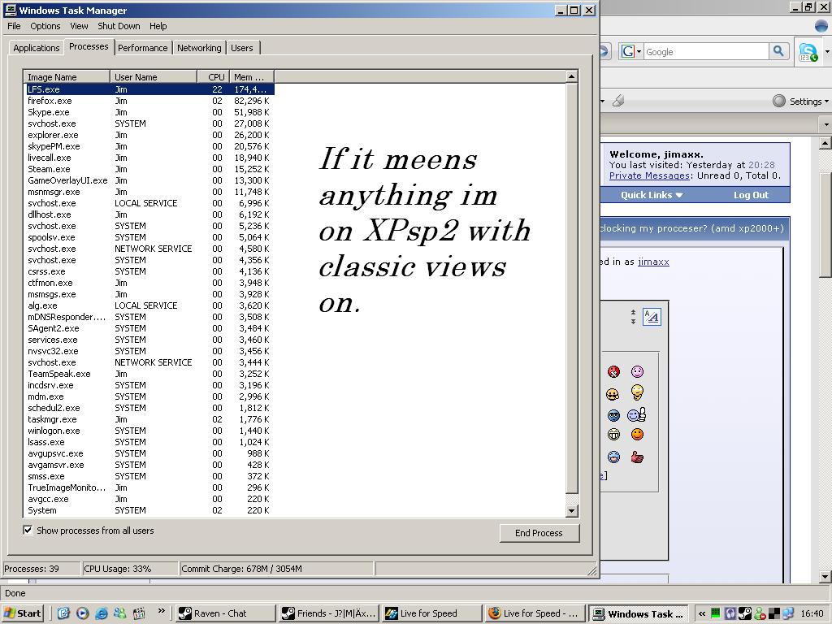Switch to Friends taskbar window

tap(329, 613)
